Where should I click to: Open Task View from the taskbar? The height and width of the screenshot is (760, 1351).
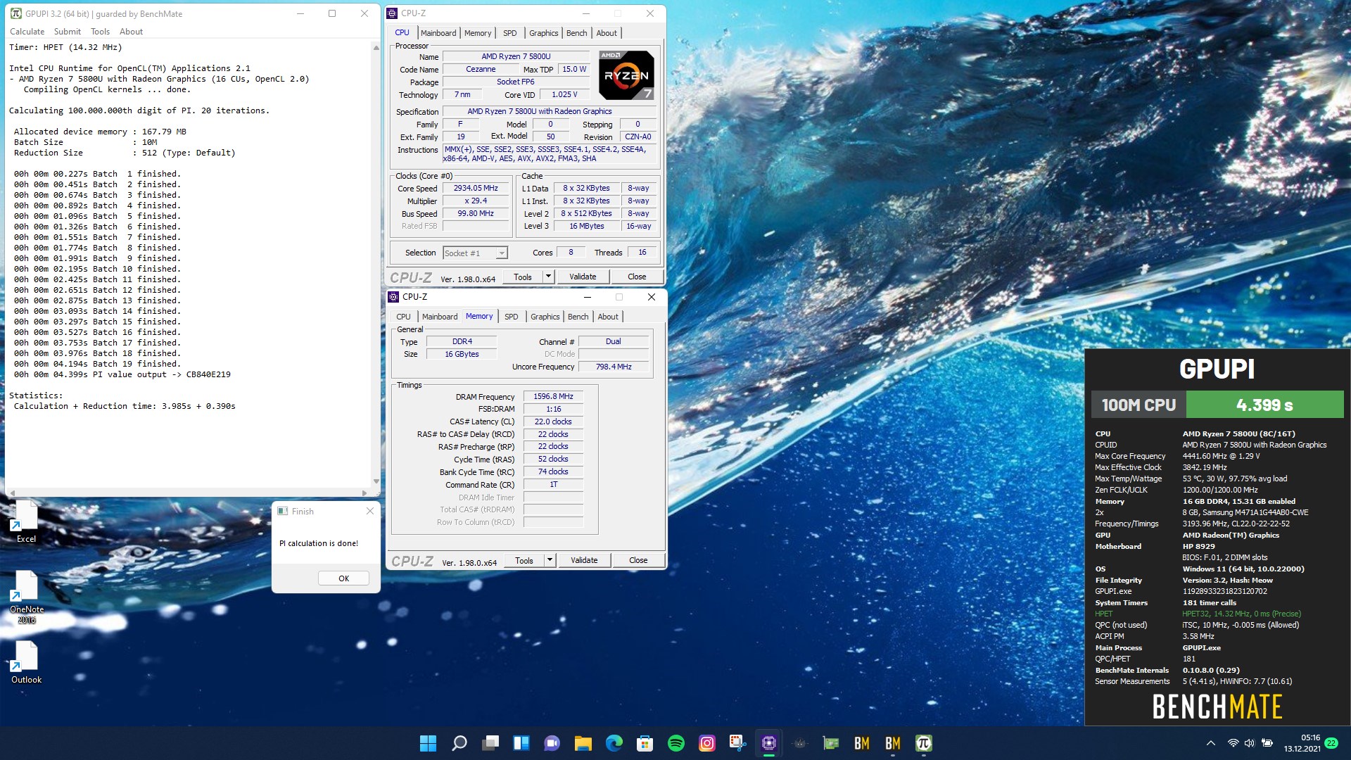490,743
